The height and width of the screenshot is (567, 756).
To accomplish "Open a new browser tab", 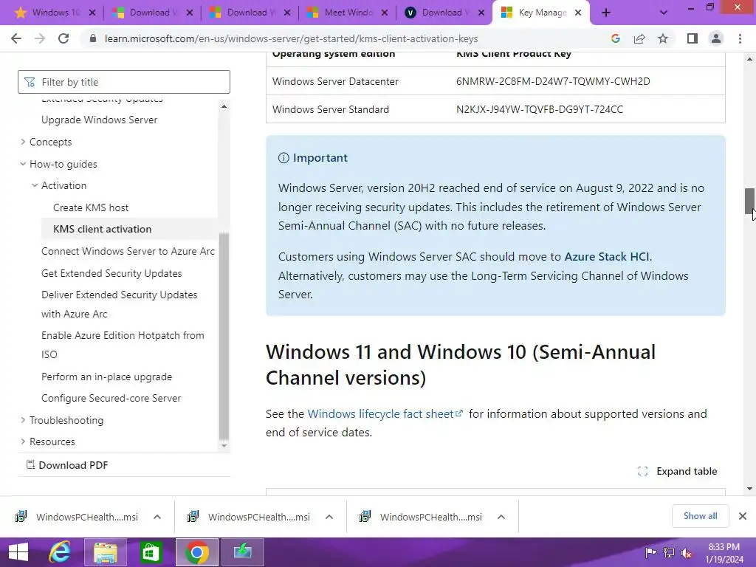I will pyautogui.click(x=606, y=13).
